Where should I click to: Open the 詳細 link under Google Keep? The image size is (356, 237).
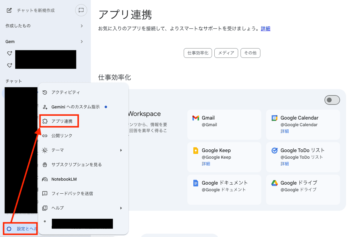click(206, 164)
